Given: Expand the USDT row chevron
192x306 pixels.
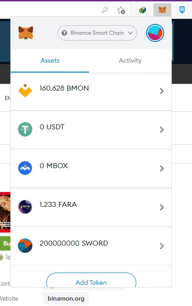Looking at the screenshot, I should coord(161,130).
